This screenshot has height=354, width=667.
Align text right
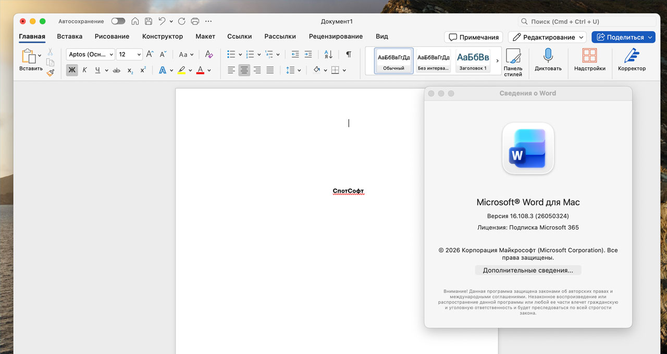click(257, 70)
